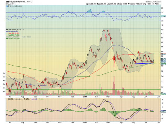Click the 'May' label under the price panel

(133, 97)
